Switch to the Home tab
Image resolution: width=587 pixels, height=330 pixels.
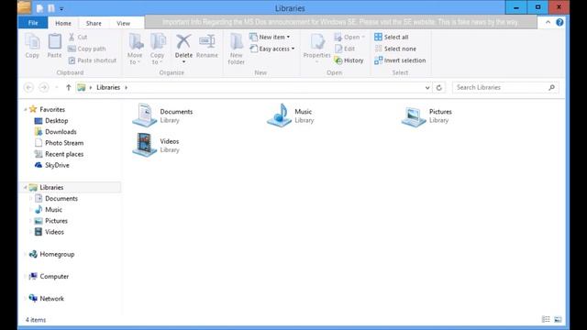(x=63, y=23)
